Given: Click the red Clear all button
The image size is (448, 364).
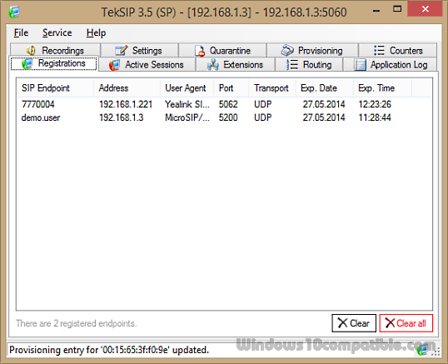Looking at the screenshot, I should [x=406, y=323].
